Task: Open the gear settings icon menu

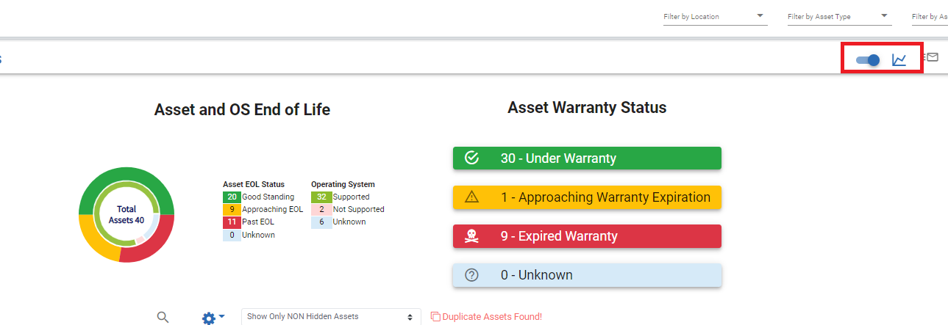Action: point(213,317)
